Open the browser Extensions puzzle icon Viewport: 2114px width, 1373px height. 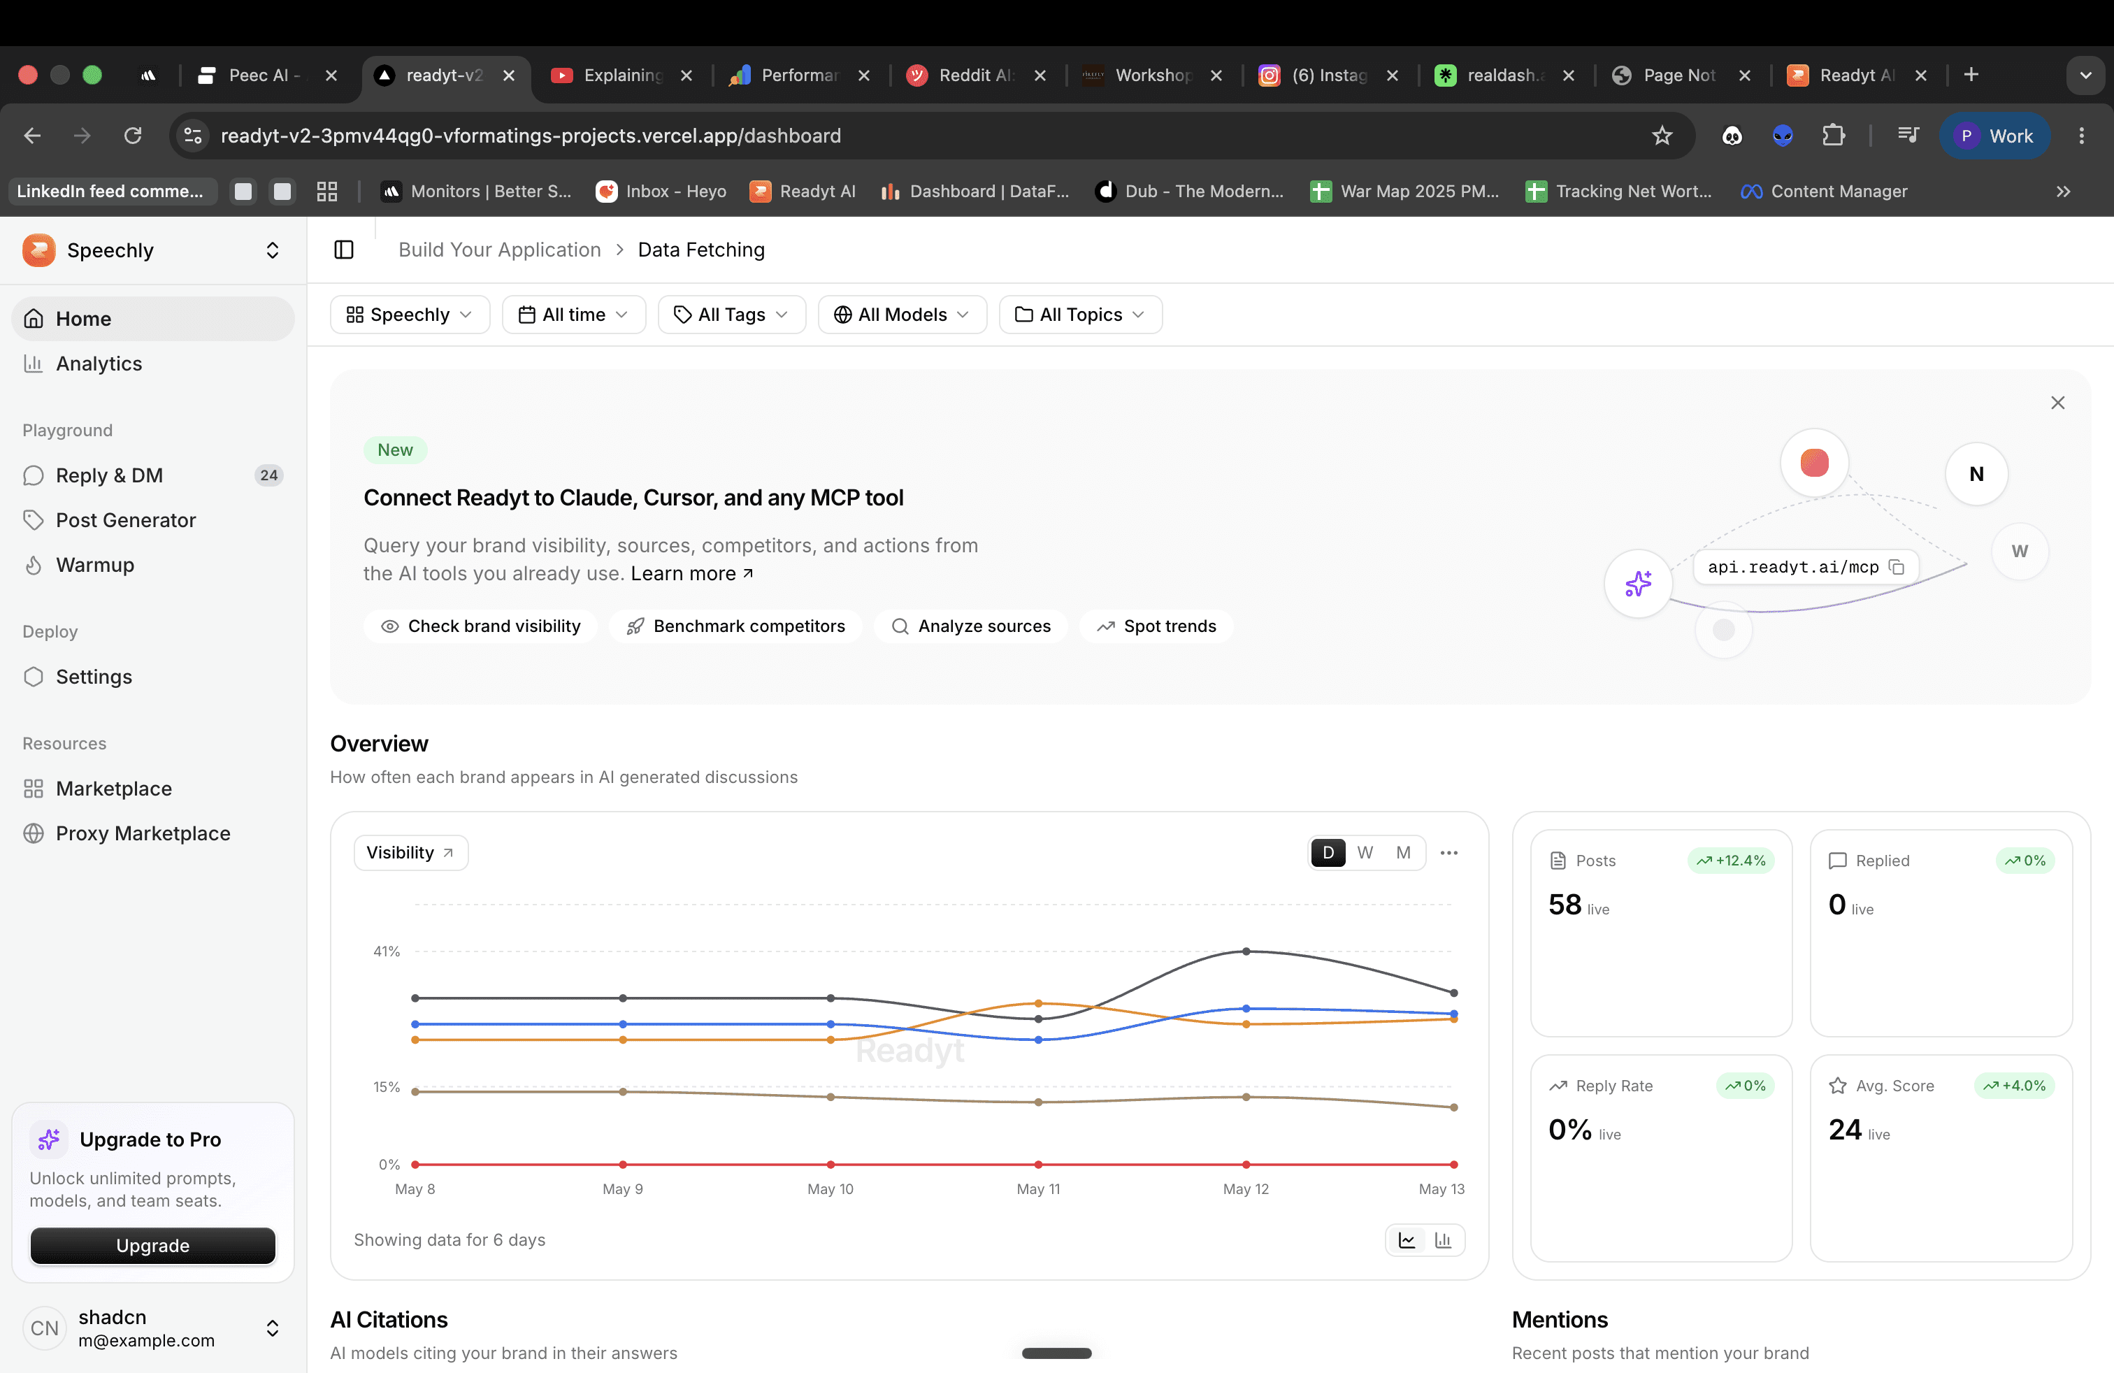click(1833, 135)
